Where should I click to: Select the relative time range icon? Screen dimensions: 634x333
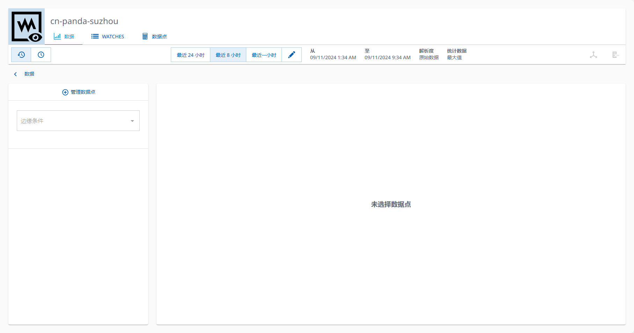[21, 55]
